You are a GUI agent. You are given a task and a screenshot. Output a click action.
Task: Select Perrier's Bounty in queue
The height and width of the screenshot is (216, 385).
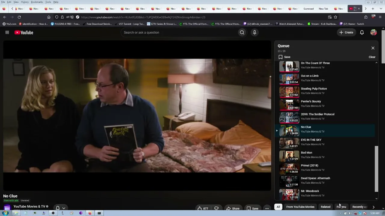[325, 105]
